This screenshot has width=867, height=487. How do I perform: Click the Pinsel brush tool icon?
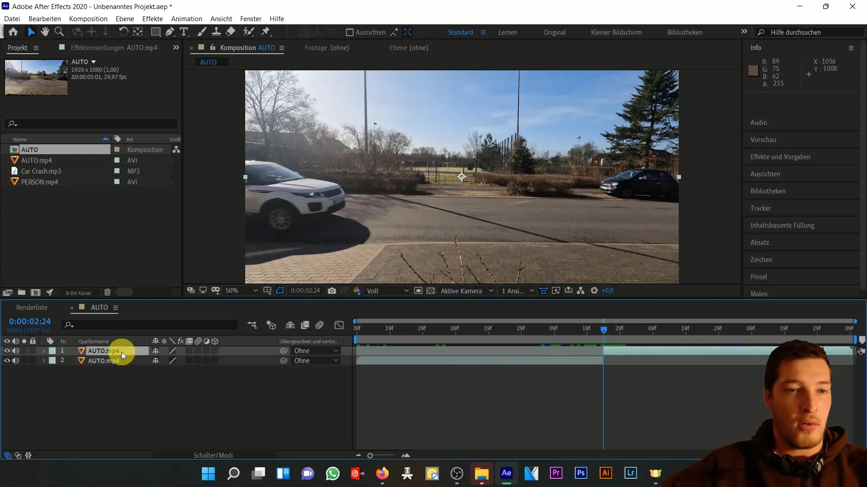[201, 32]
